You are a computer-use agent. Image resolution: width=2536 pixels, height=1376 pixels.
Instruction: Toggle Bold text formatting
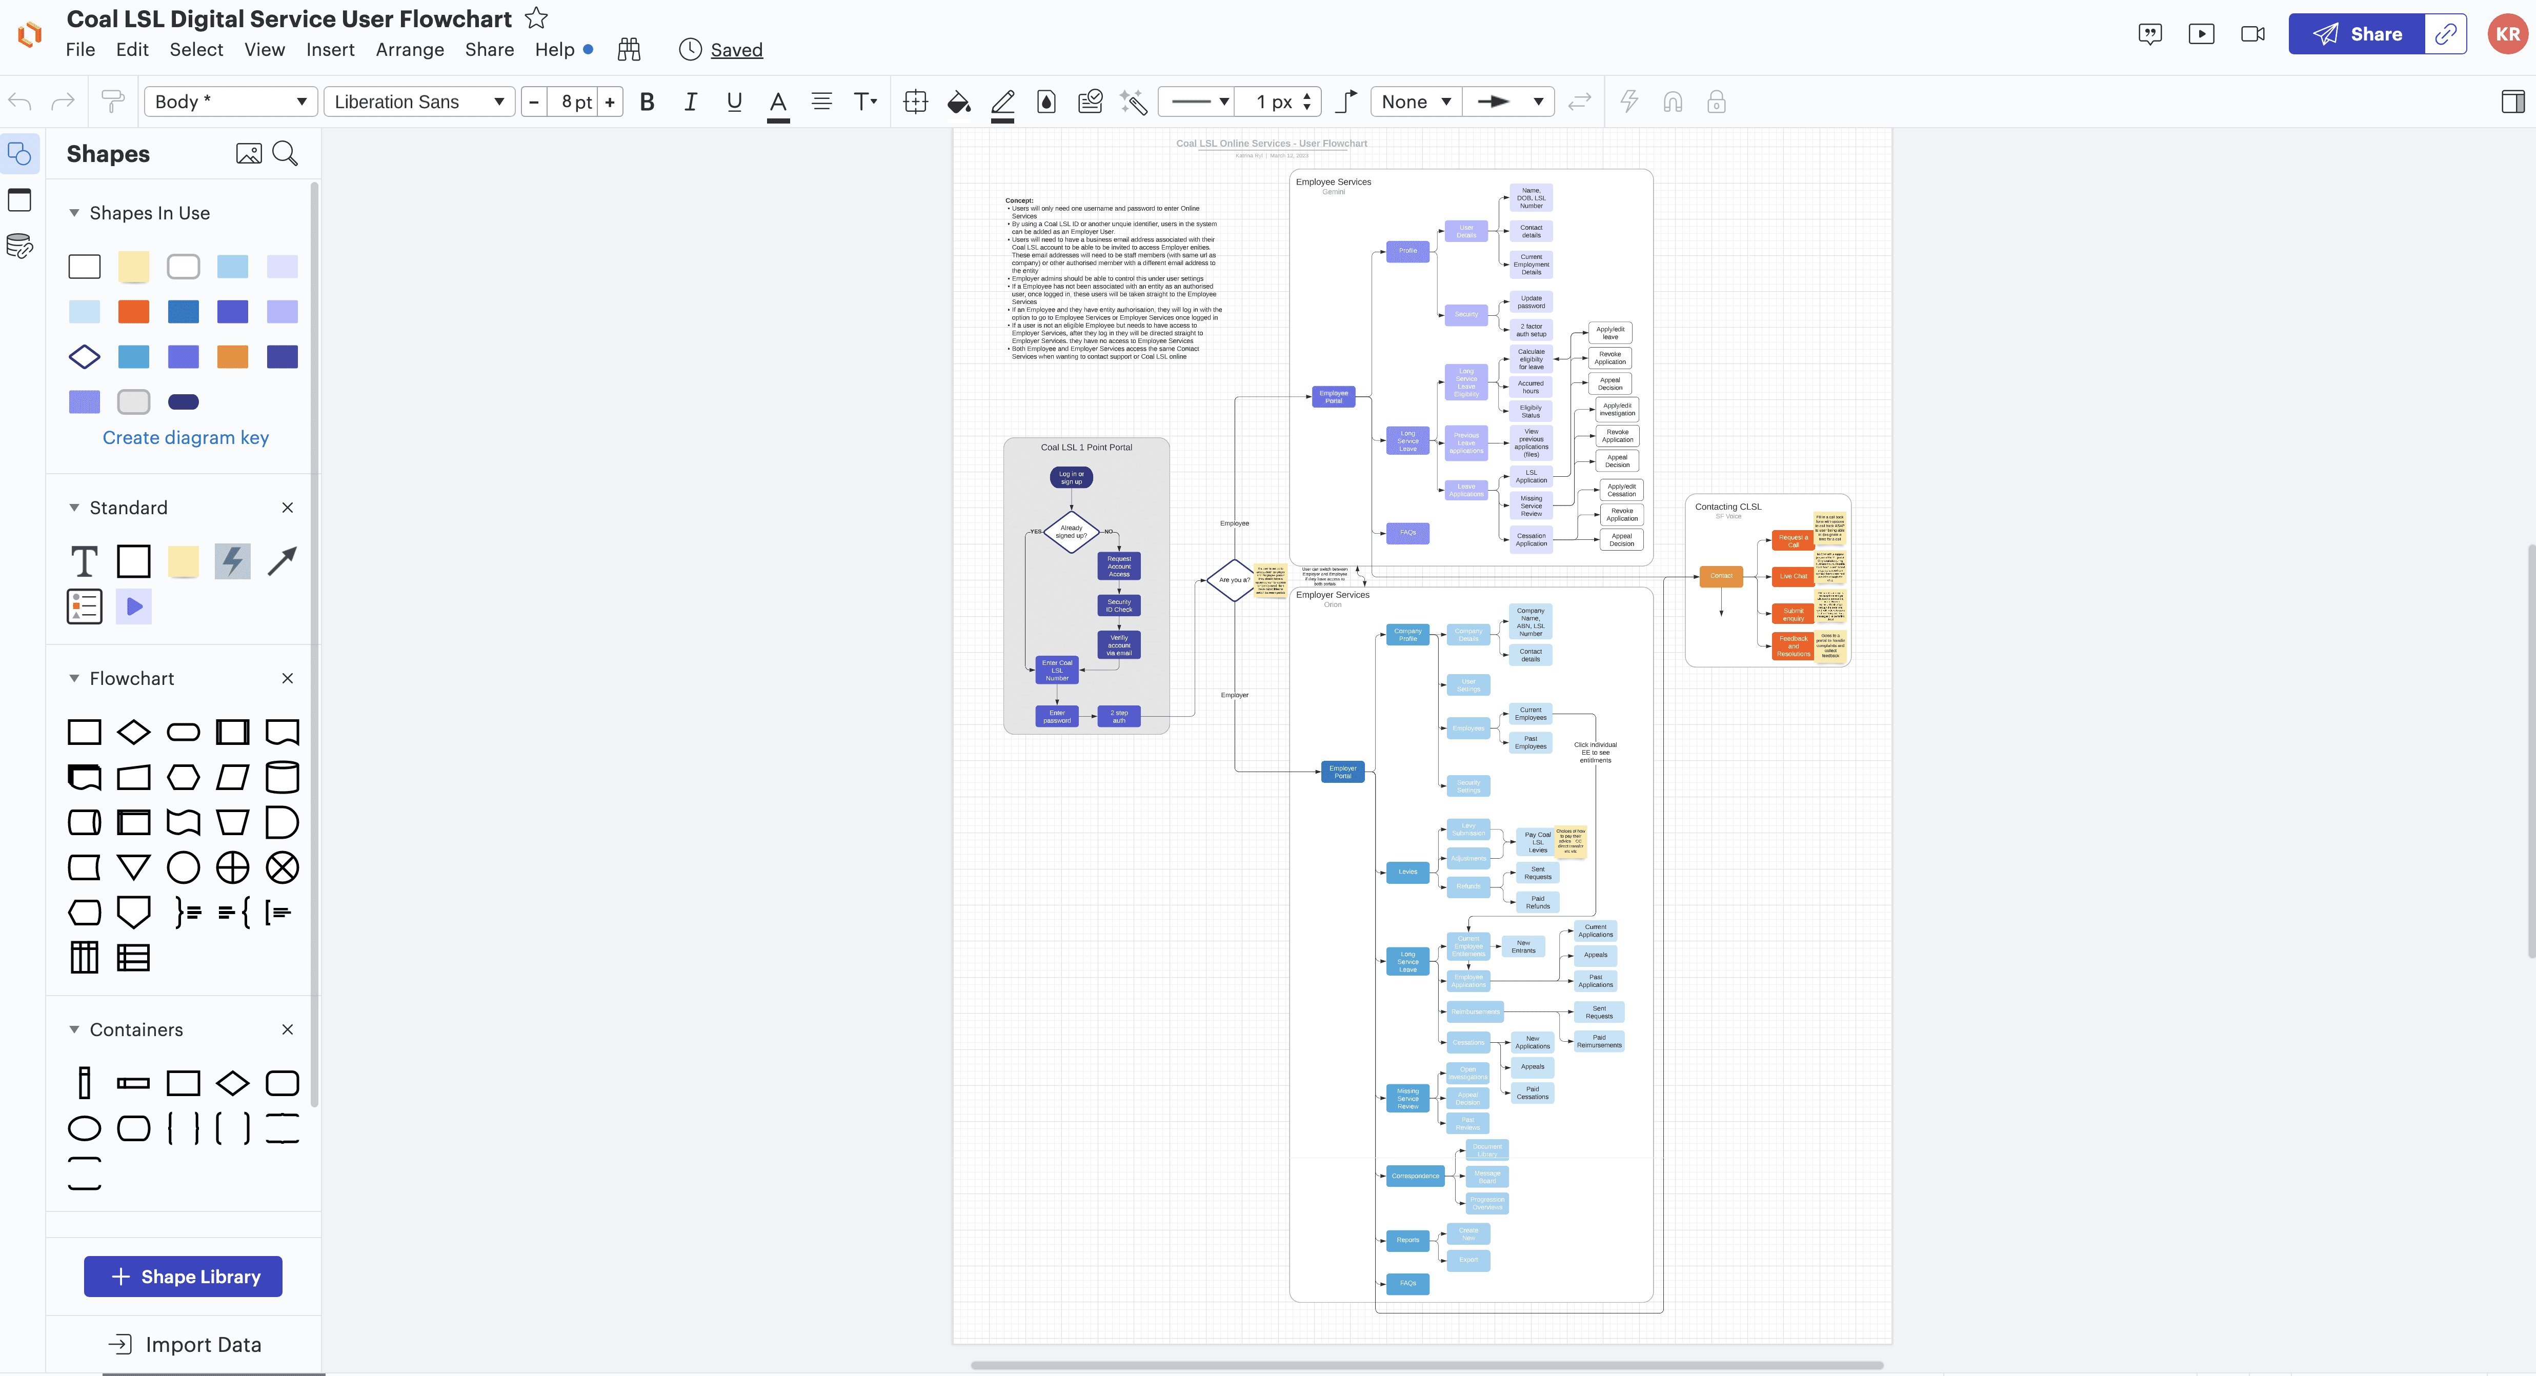647,103
